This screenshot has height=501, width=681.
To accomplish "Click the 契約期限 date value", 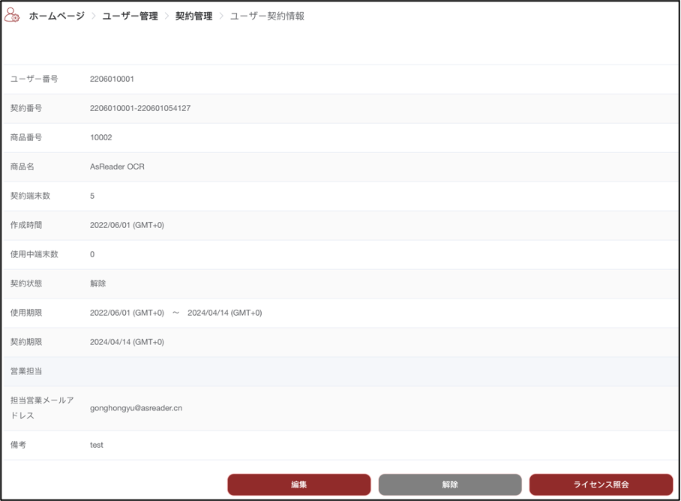I will 127,342.
